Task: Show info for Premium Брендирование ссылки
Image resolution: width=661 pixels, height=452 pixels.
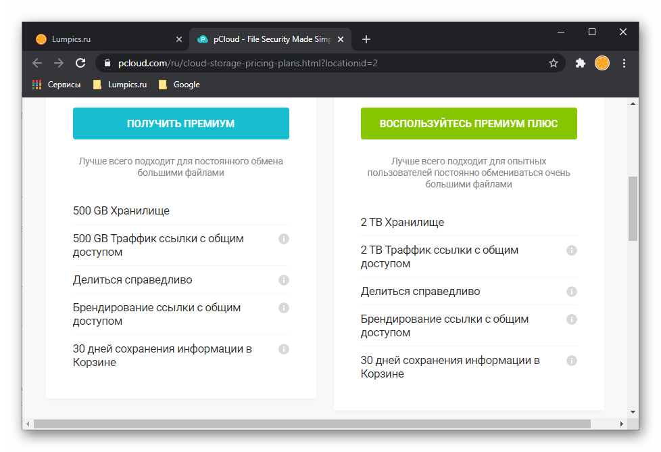Action: coord(284,308)
